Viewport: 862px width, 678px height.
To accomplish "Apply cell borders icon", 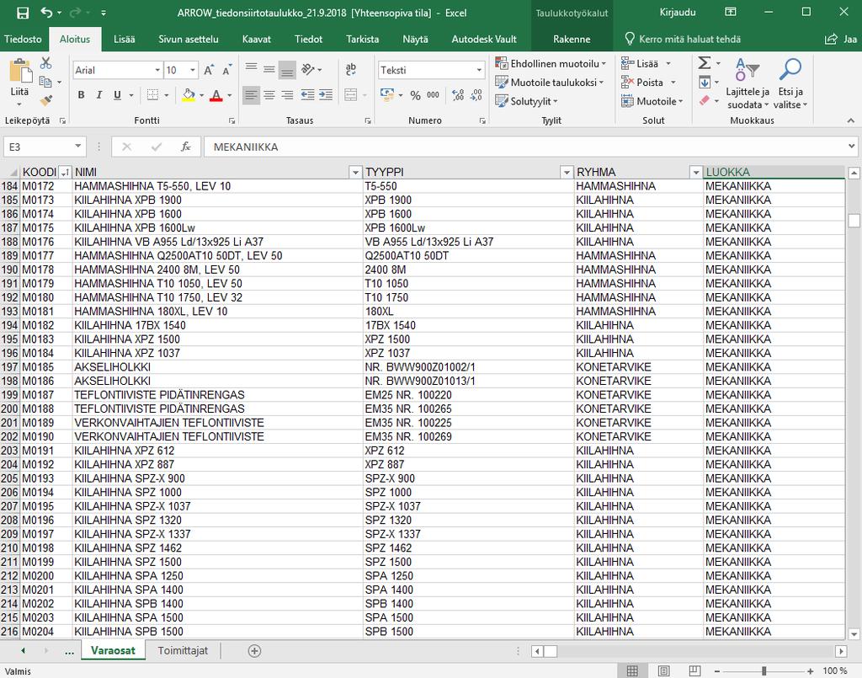I will tap(153, 95).
